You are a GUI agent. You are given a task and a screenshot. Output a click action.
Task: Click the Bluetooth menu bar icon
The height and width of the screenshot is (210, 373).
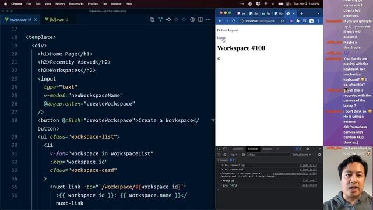point(273,4)
